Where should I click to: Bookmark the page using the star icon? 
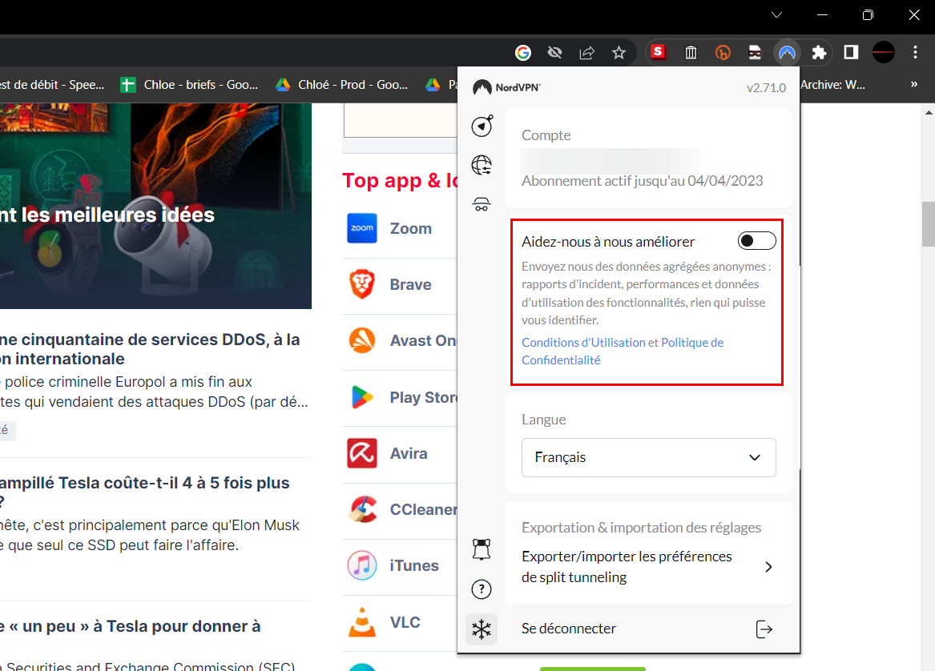tap(619, 52)
